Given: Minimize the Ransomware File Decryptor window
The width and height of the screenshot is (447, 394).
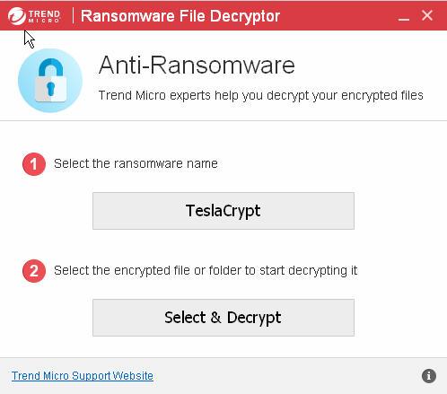Looking at the screenshot, I should (x=404, y=16).
